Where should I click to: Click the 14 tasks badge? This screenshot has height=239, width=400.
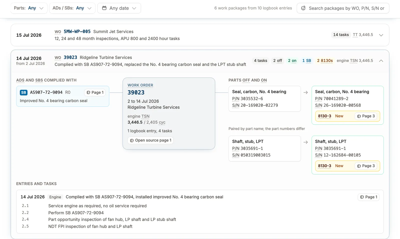coord(341,35)
